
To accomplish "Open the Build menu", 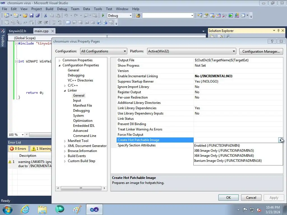I will click(49, 9).
